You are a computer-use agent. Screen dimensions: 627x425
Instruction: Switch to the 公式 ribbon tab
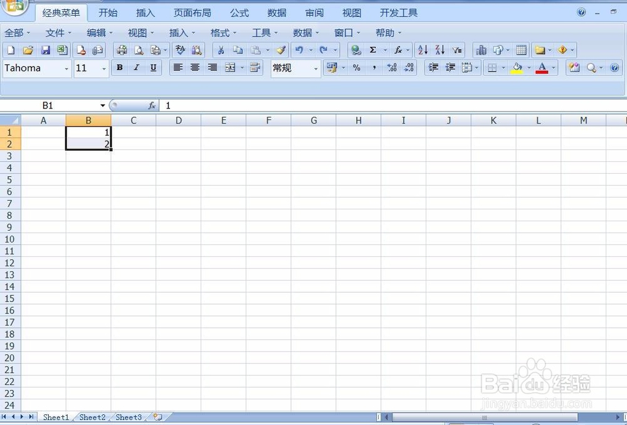(x=240, y=13)
